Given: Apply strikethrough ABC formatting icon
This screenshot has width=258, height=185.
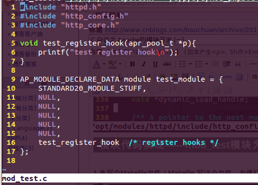Looking at the screenshot, I should coord(167,64).
